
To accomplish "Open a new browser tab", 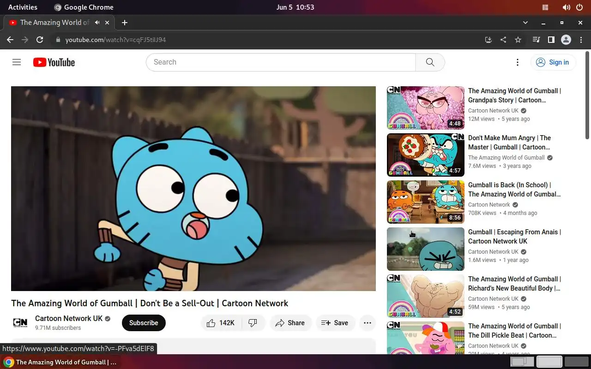I will 125,23.
